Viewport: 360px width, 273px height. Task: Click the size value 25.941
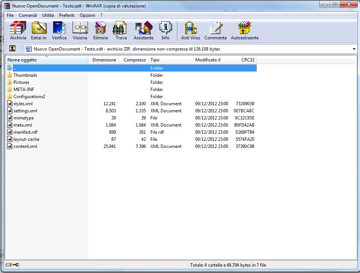click(x=110, y=146)
